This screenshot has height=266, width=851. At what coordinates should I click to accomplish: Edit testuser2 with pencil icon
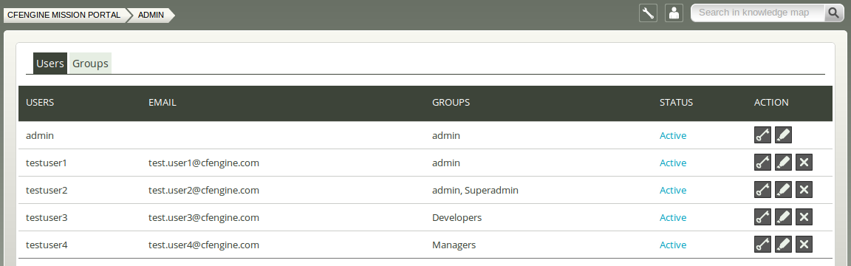(x=783, y=189)
